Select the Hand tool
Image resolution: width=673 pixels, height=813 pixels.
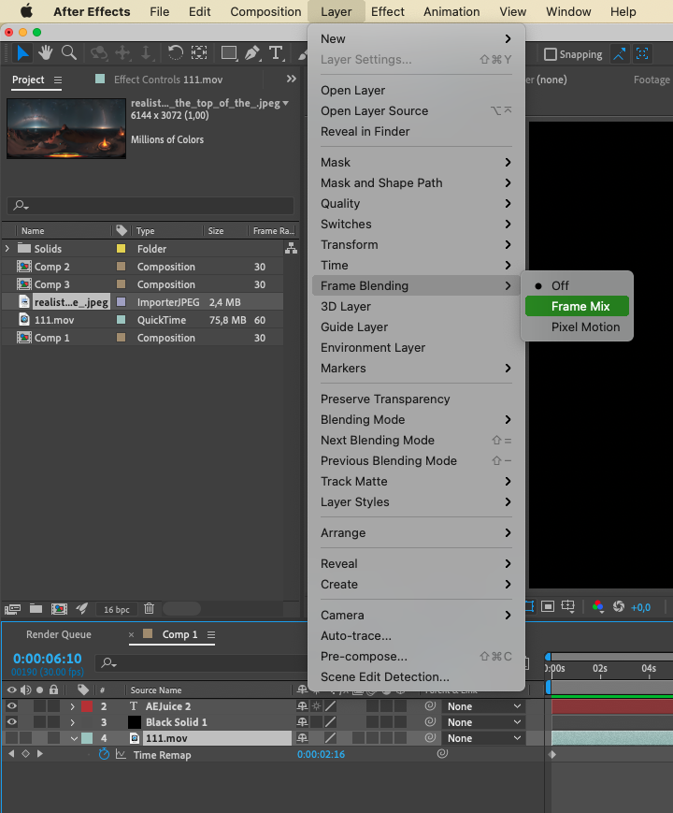(x=46, y=53)
